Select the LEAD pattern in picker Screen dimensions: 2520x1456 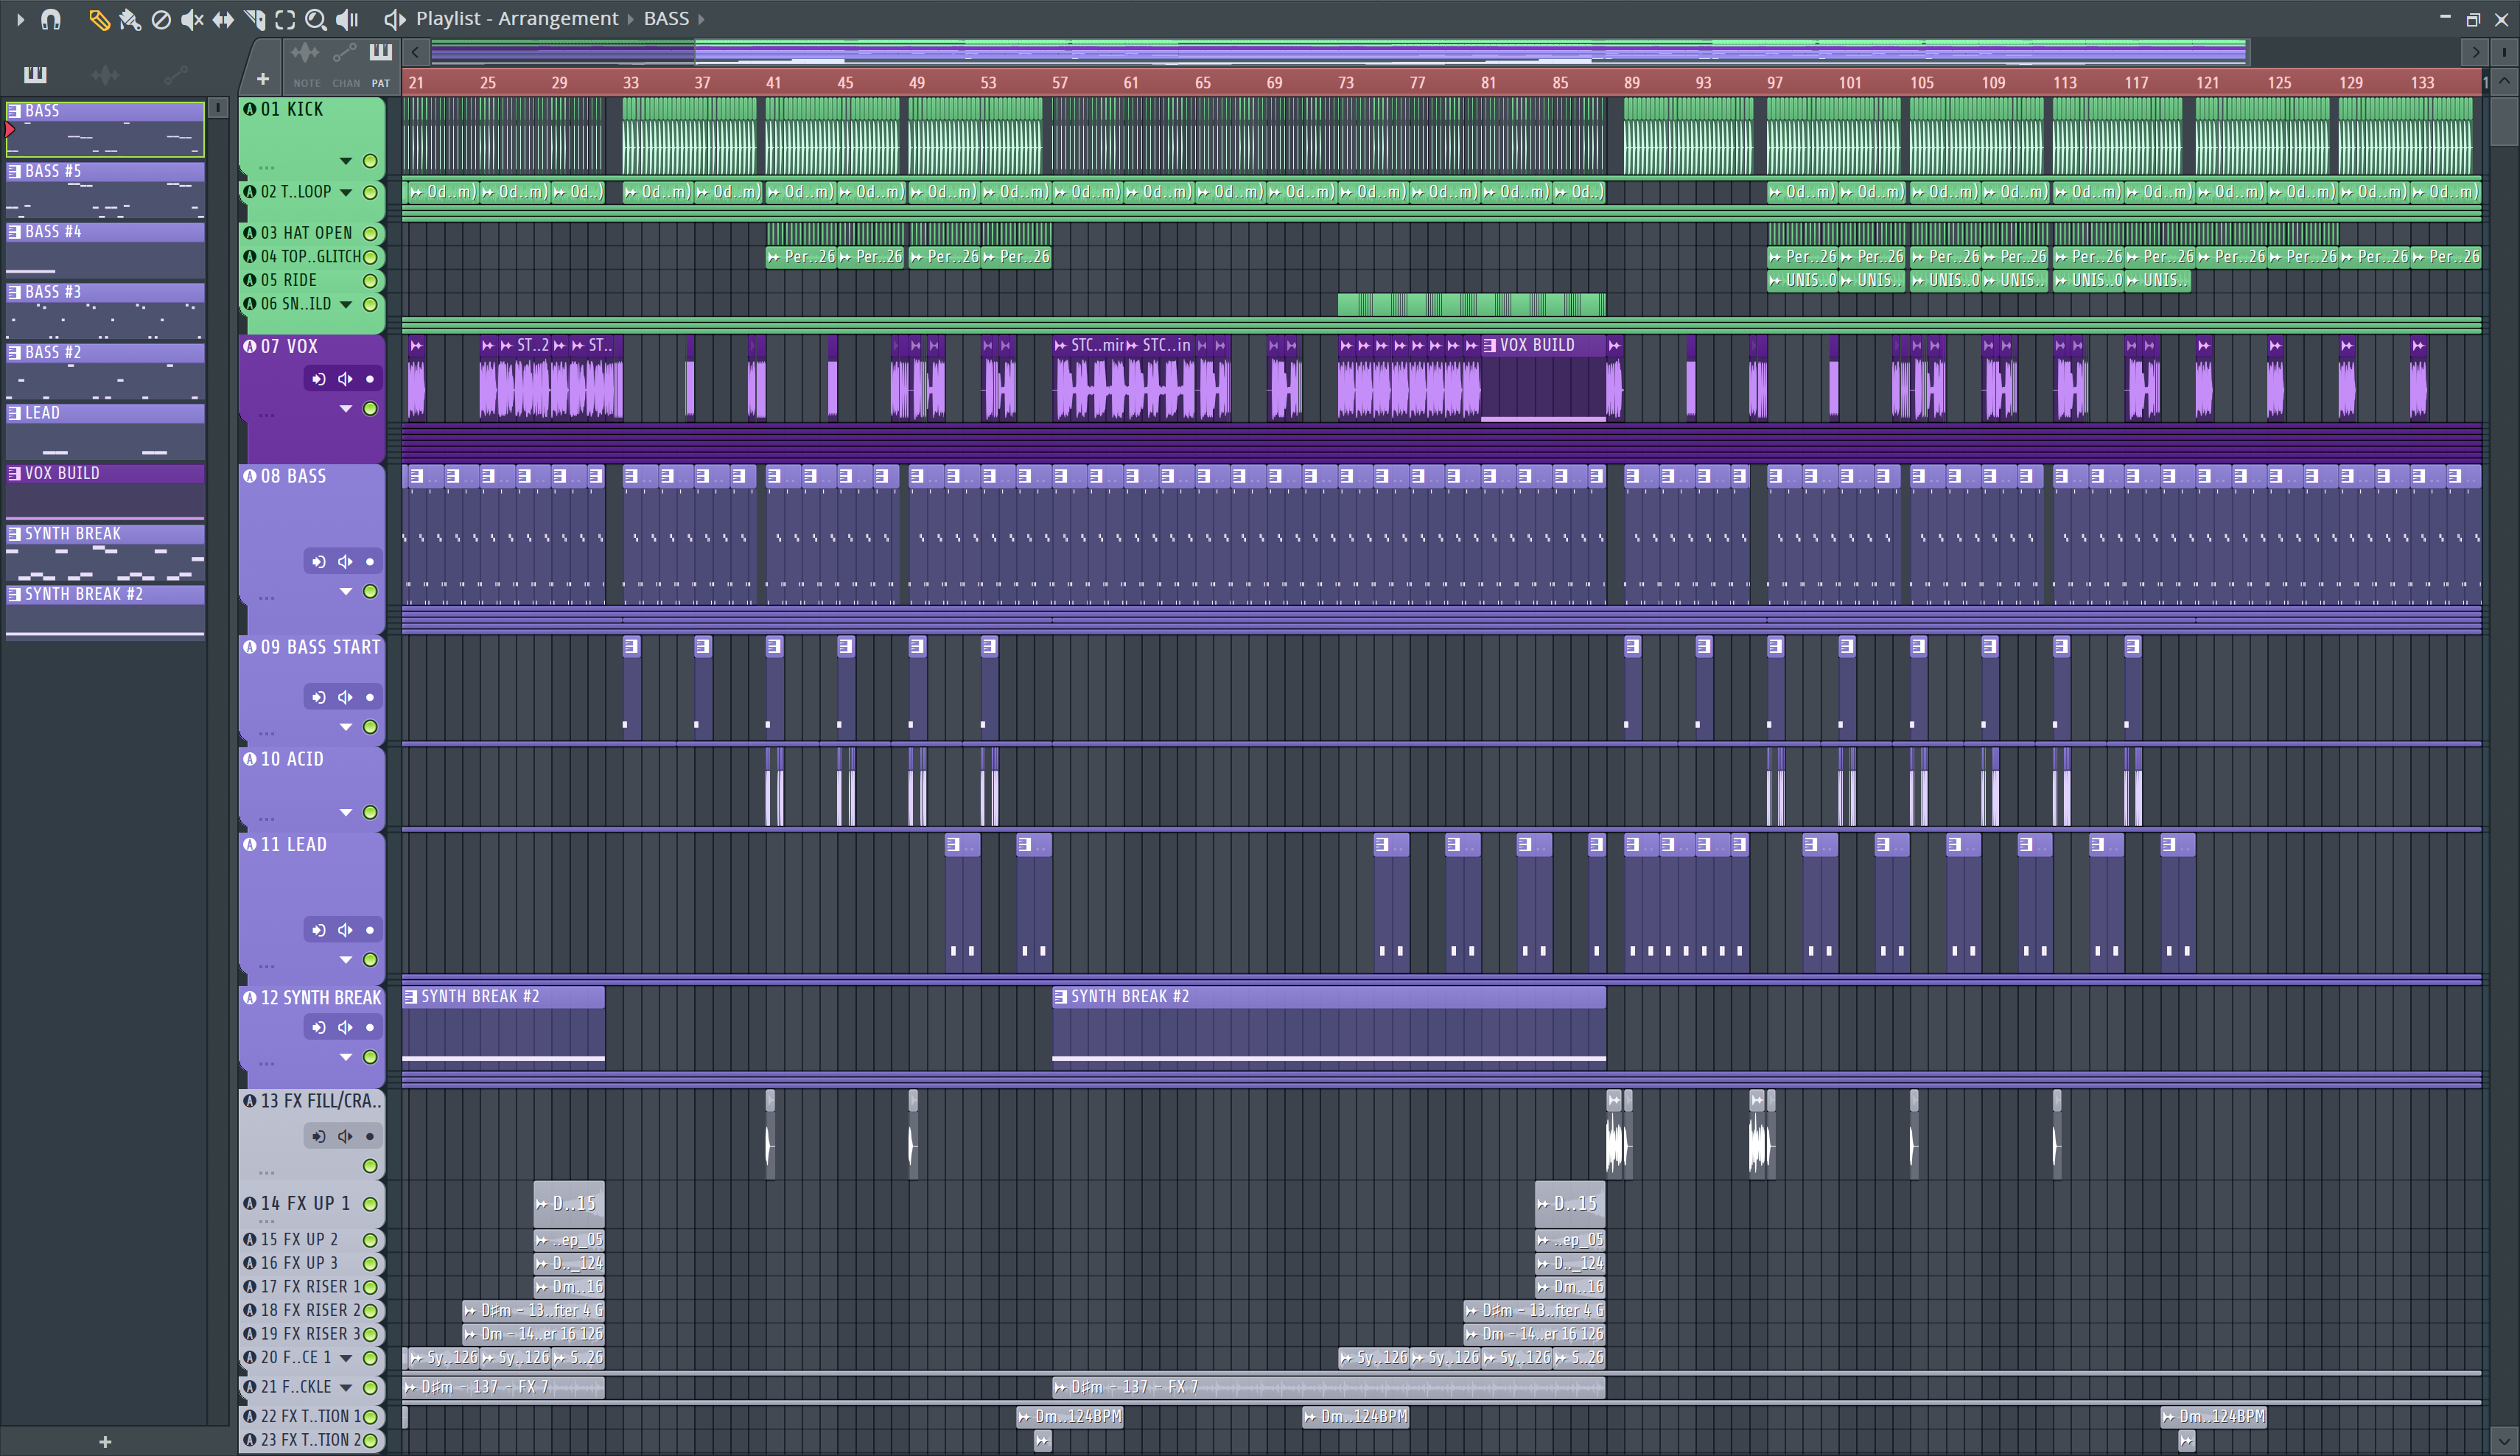pyautogui.click(x=105, y=431)
